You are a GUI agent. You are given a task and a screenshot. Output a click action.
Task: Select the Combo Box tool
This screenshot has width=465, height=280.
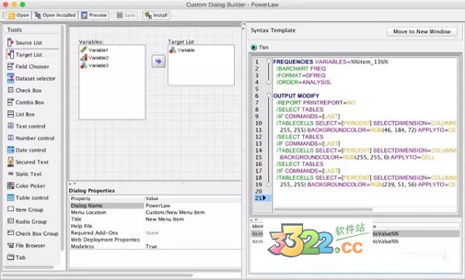29,102
